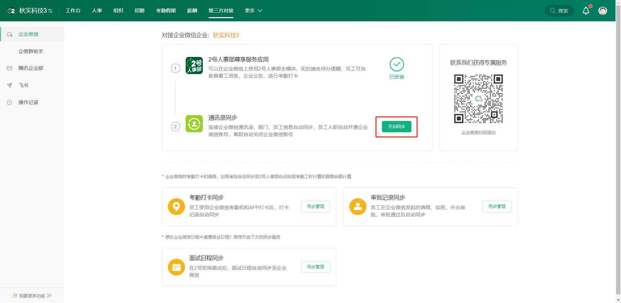
Task: Click the 企业微信扫码添加 caption
Action: click(478, 133)
